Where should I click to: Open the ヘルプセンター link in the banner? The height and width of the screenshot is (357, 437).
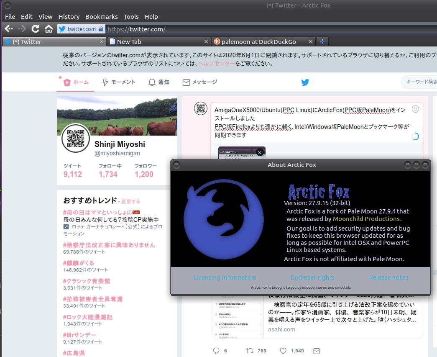tap(217, 64)
